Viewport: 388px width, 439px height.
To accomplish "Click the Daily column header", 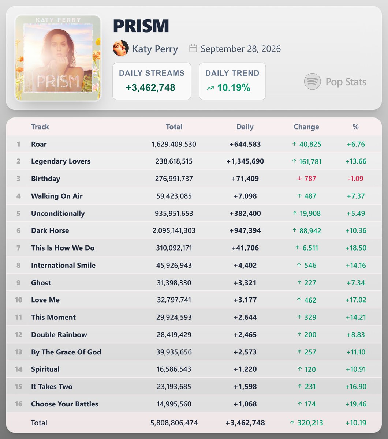I will 245,127.
